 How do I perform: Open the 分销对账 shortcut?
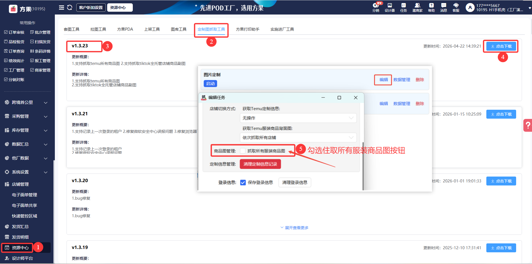coord(14,80)
